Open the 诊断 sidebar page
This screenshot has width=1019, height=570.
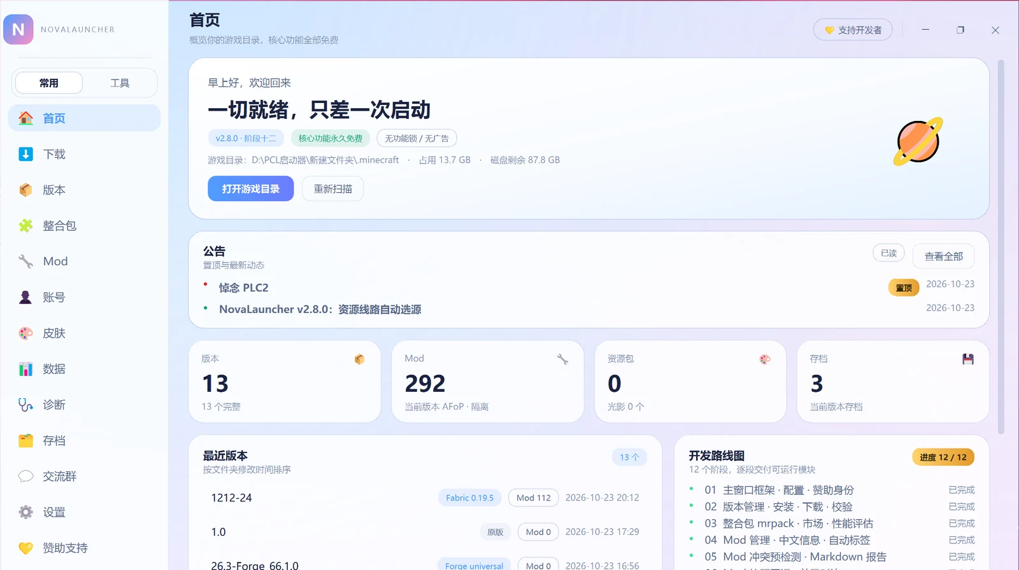[84, 405]
